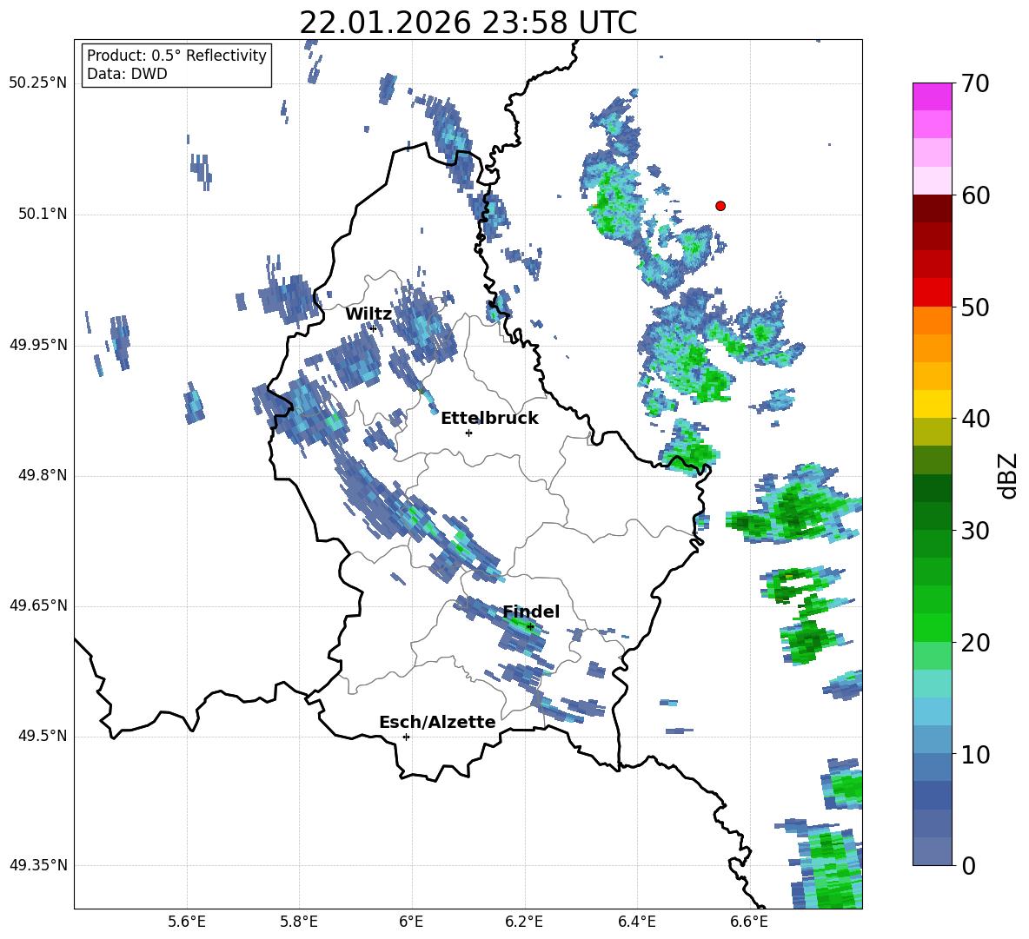Click the timestamp title 22.01.2026 23:58 UTC

point(468,23)
